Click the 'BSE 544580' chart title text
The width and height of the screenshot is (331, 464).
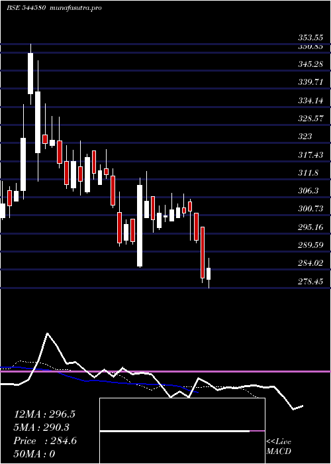[x=26, y=8]
